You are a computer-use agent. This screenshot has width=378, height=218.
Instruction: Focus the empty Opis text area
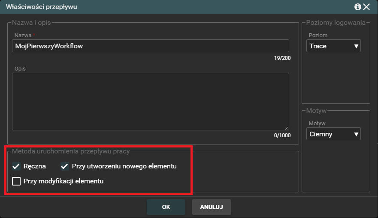coord(150,101)
